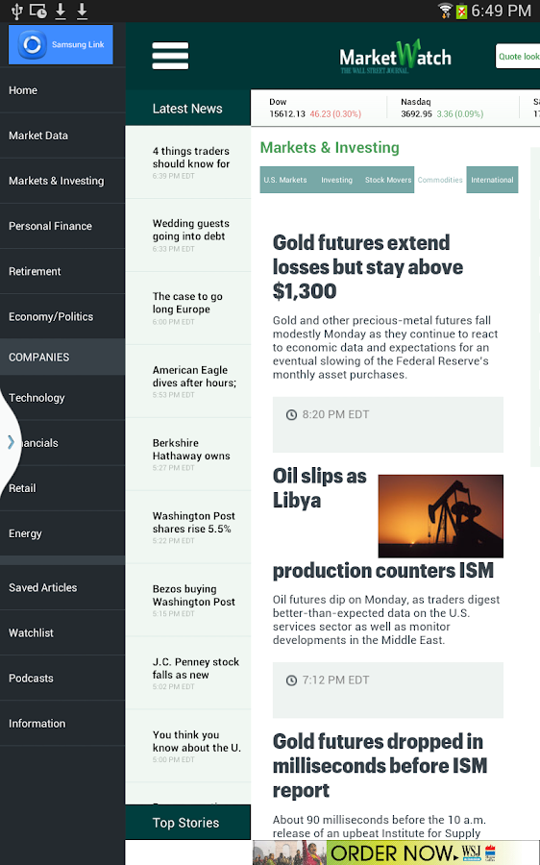This screenshot has width=540, height=865.
Task: Select the International tab
Action: 492,180
